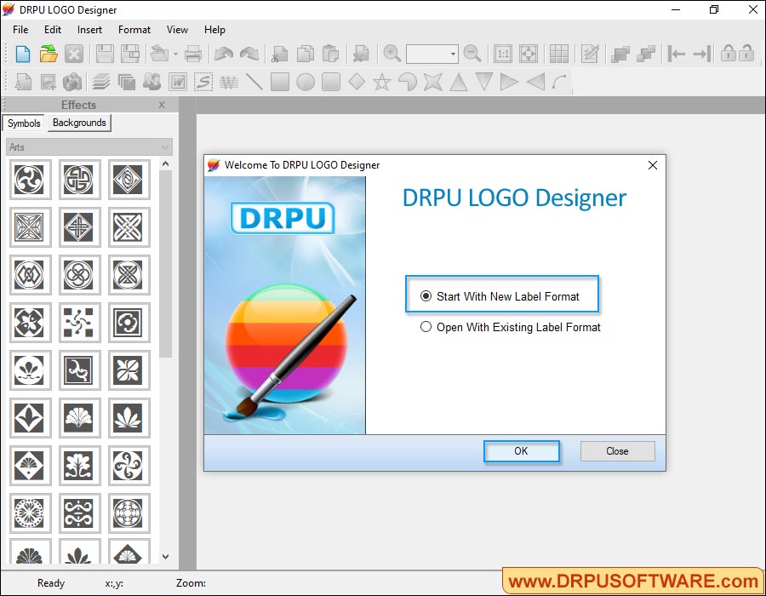The image size is (766, 596).
Task: Open the Insert menu
Action: [89, 29]
